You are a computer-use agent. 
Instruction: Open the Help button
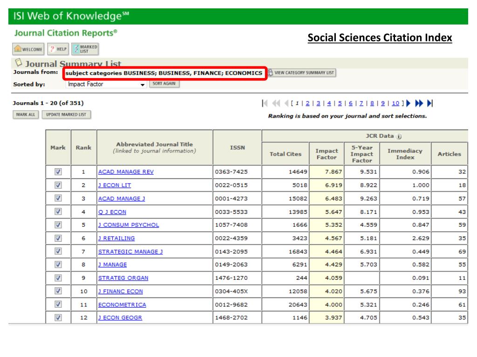(x=58, y=49)
